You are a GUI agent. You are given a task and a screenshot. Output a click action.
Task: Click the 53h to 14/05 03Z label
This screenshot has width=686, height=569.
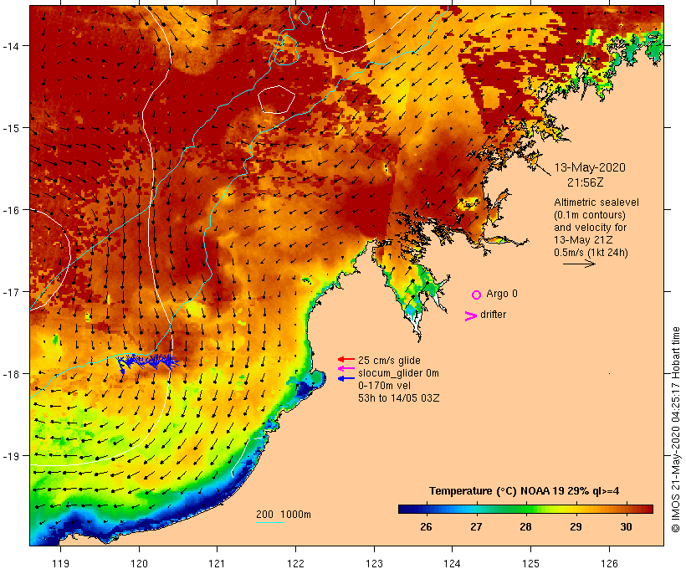[x=398, y=397]
